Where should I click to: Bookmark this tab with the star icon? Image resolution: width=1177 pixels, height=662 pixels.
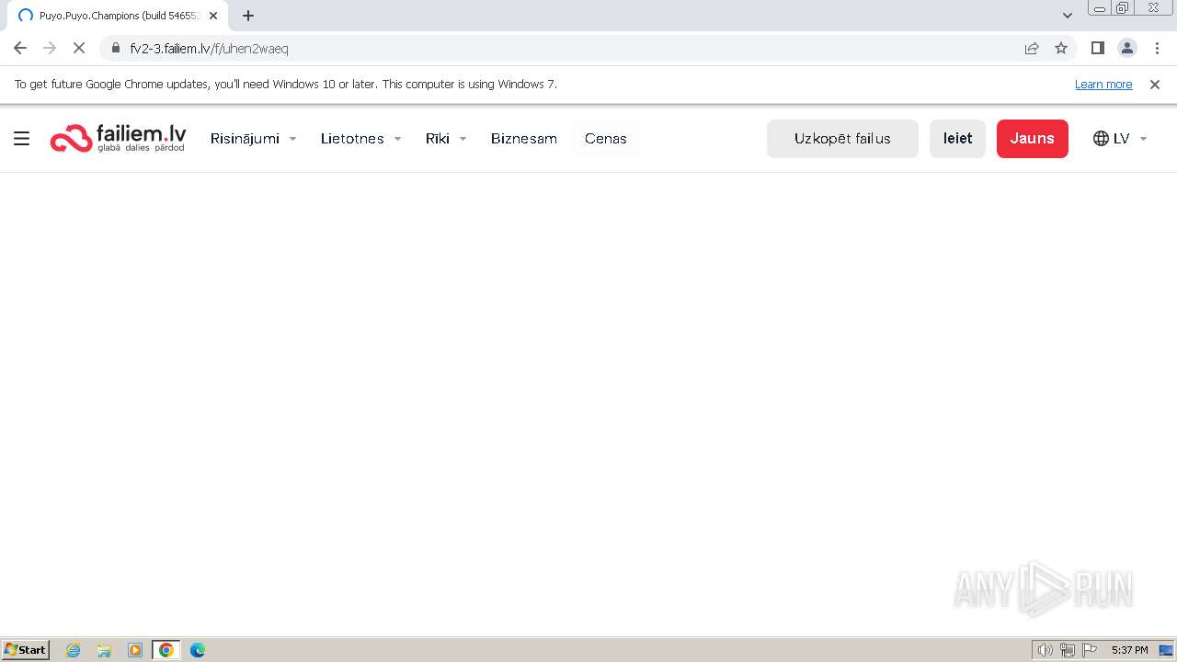pos(1061,48)
